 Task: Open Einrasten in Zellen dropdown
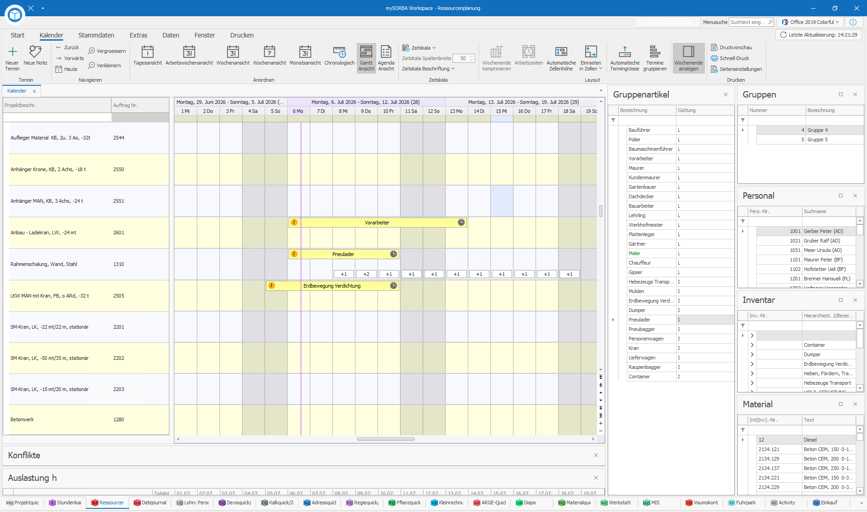(591, 58)
